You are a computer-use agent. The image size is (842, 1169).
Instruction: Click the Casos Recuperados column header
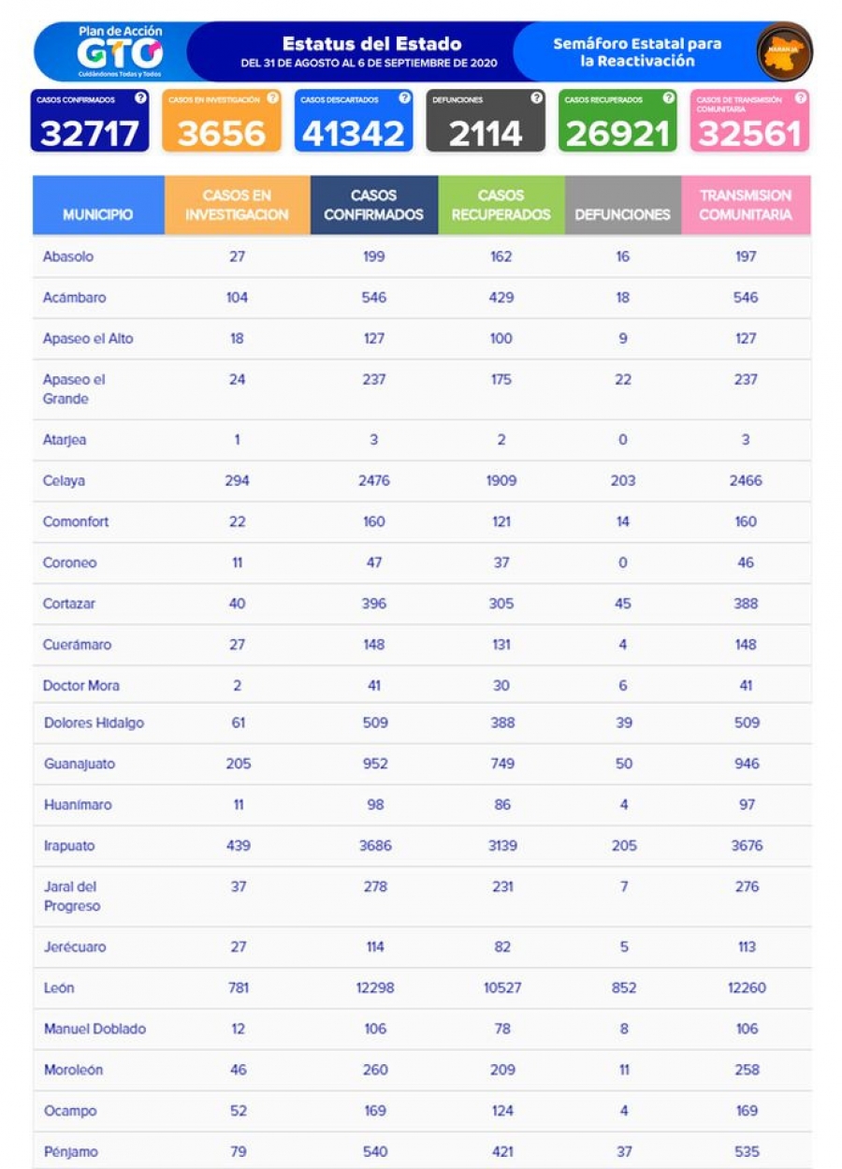click(501, 205)
